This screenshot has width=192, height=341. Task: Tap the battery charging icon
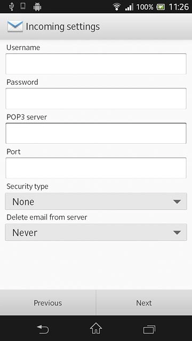tap(161, 7)
